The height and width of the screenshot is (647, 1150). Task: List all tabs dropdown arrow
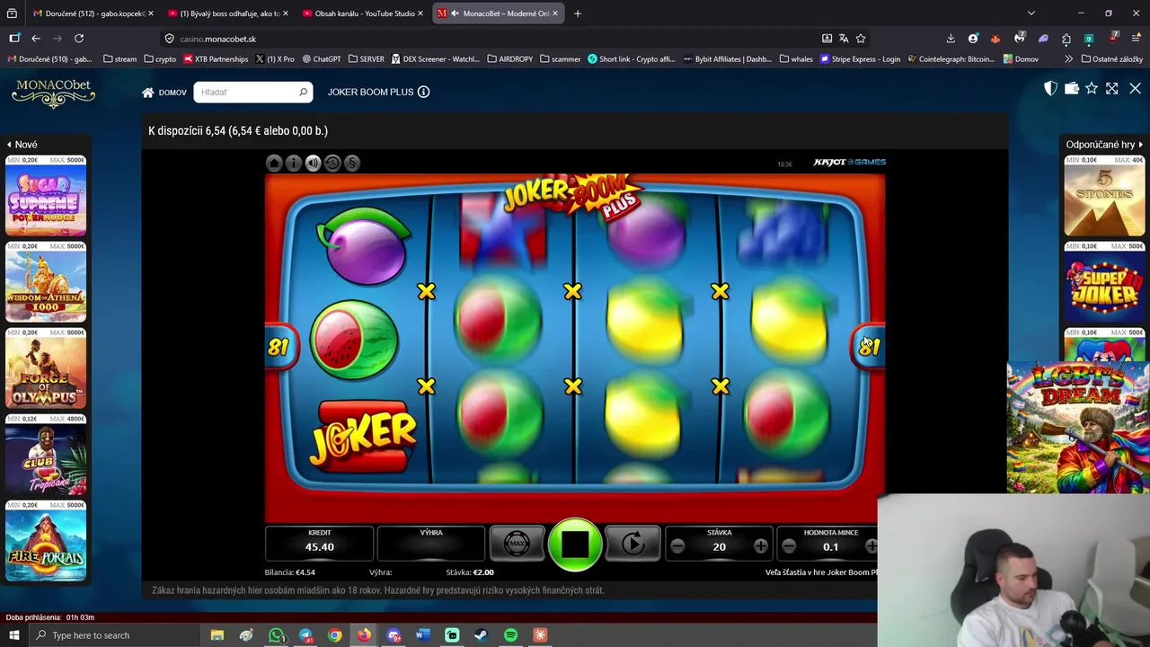tap(1031, 13)
